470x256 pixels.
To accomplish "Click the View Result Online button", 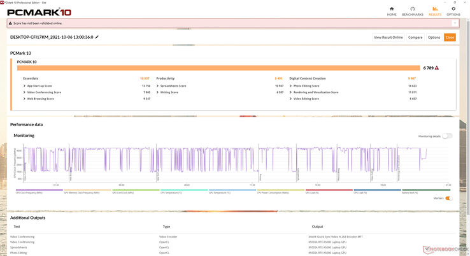I will click(x=388, y=38).
